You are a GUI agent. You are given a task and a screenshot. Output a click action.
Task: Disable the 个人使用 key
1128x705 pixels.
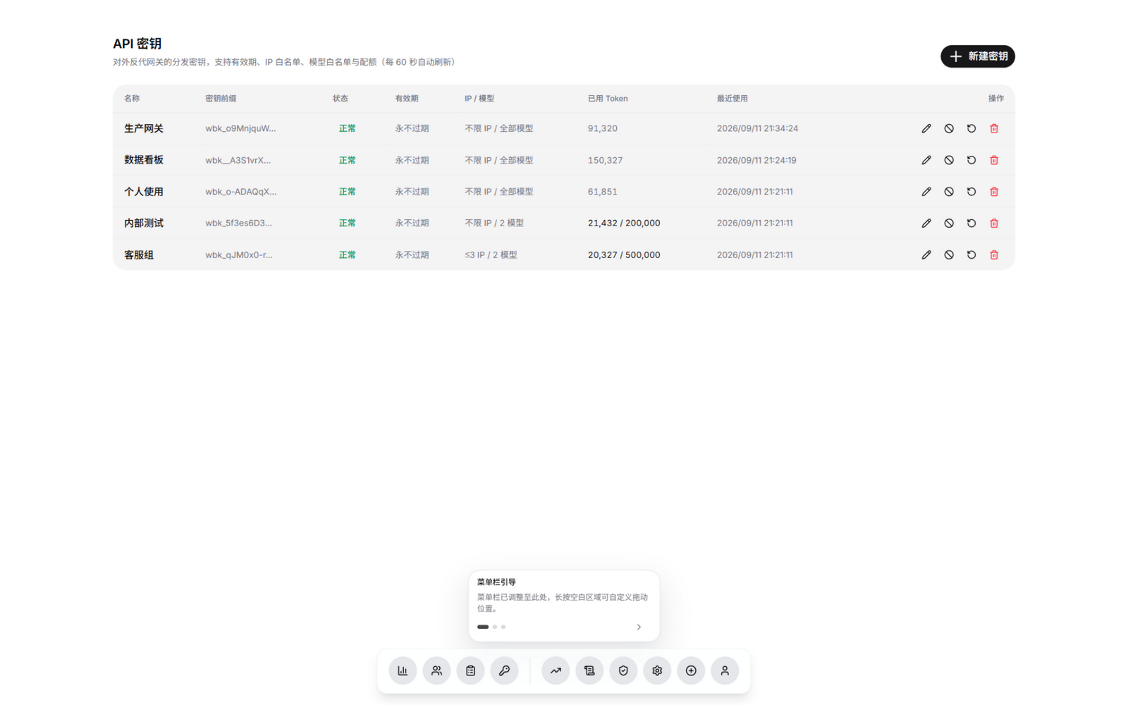click(949, 192)
